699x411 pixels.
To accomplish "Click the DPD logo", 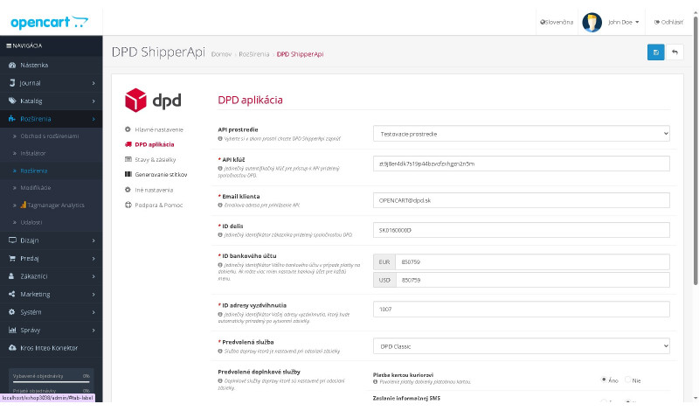I will click(x=153, y=100).
